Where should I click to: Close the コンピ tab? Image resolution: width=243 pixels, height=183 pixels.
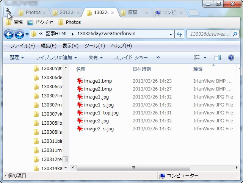click(x=181, y=13)
